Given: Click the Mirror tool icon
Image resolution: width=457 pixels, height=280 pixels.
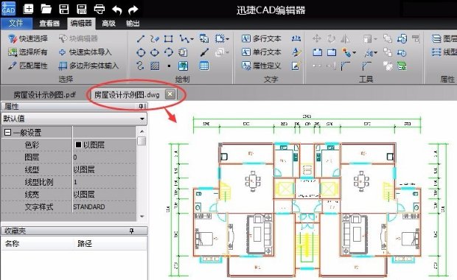Looking at the screenshot, I should pos(346,38).
